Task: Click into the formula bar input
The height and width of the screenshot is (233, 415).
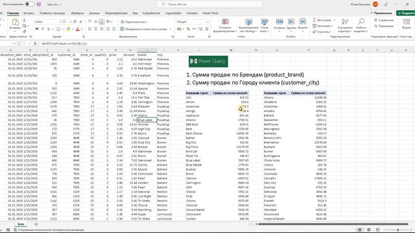Action: click(x=226, y=43)
